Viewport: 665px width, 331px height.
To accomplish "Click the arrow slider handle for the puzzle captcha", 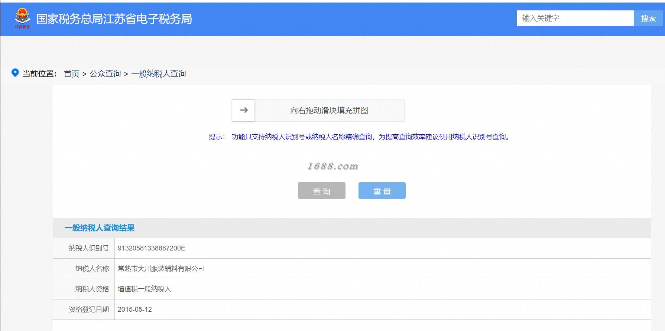I will coord(243,110).
